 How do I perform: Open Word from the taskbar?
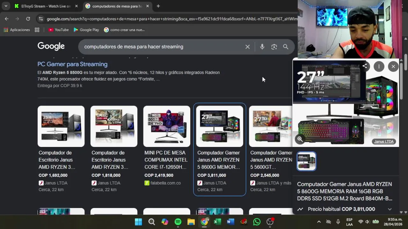point(230,222)
